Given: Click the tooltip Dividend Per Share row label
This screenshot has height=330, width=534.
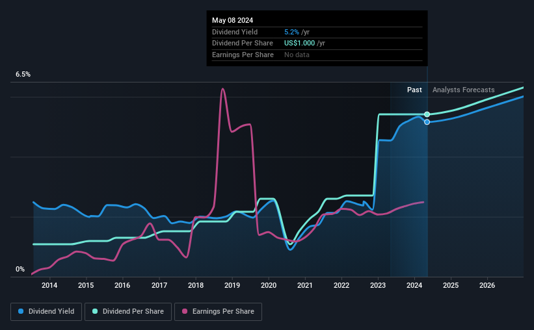Looking at the screenshot, I should click(x=243, y=44).
